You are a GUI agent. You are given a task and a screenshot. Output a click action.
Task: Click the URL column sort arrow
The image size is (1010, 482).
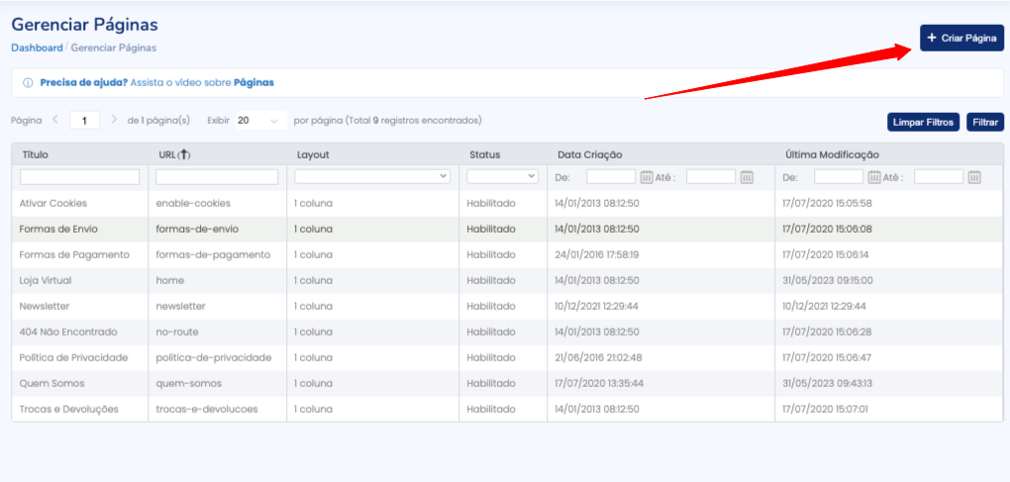tap(184, 154)
